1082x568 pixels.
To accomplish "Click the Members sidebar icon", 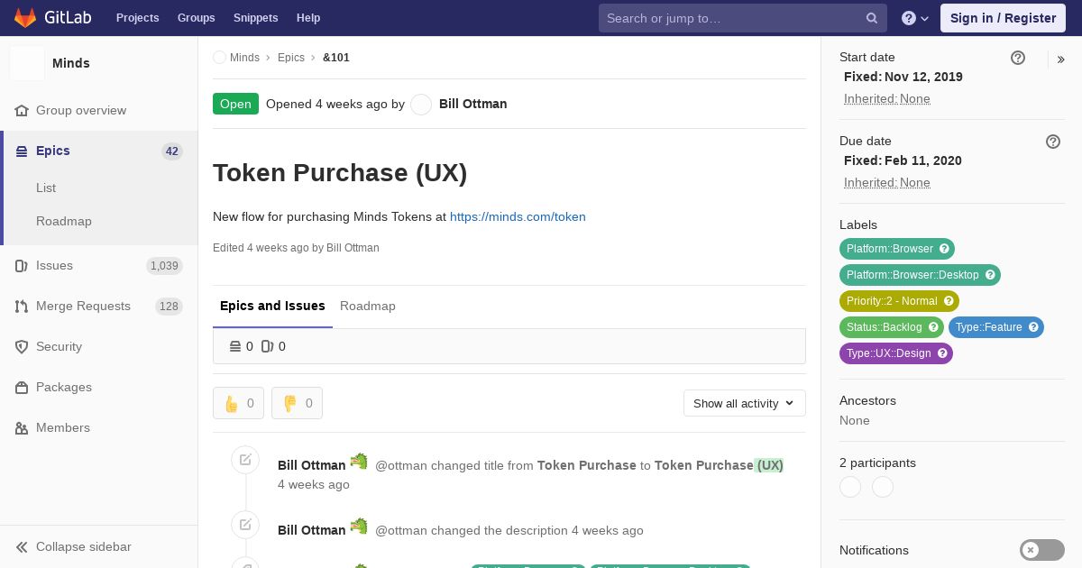I will [x=22, y=428].
